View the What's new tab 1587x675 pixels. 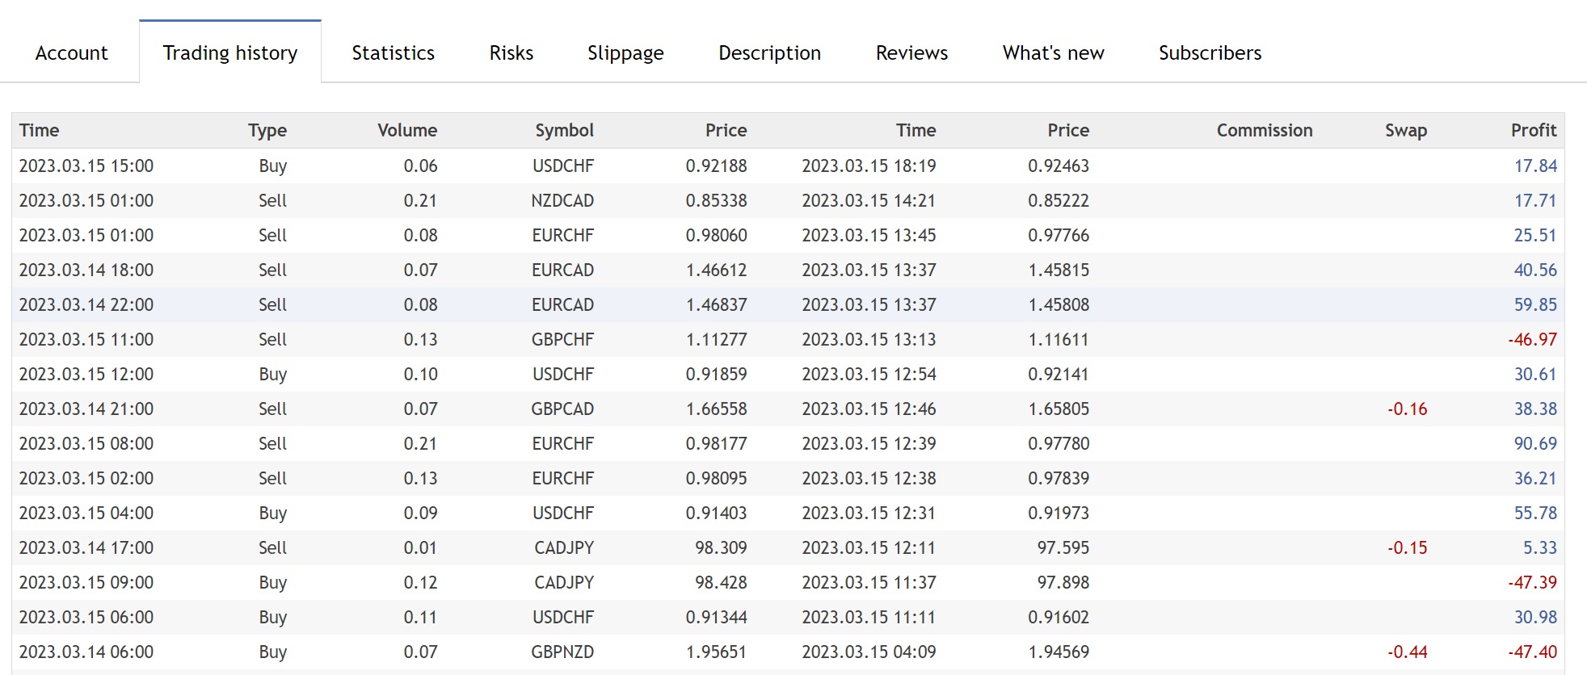pyautogui.click(x=1053, y=53)
